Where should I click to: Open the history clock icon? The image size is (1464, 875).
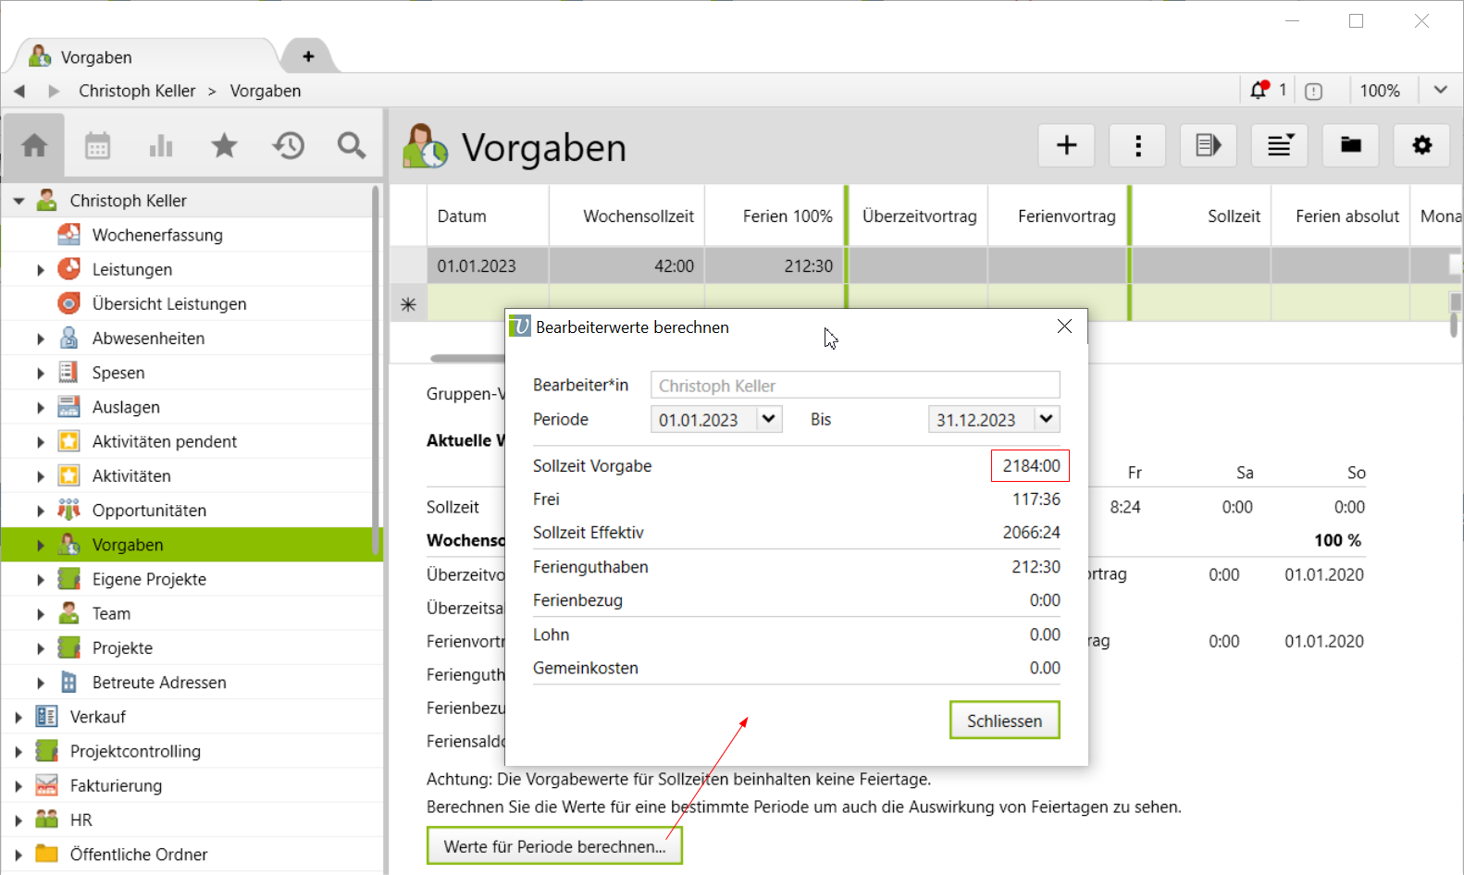click(288, 145)
